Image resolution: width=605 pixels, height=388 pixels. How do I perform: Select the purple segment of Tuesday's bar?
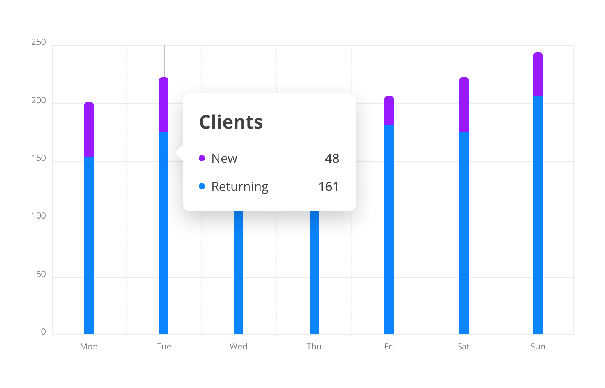[x=164, y=105]
